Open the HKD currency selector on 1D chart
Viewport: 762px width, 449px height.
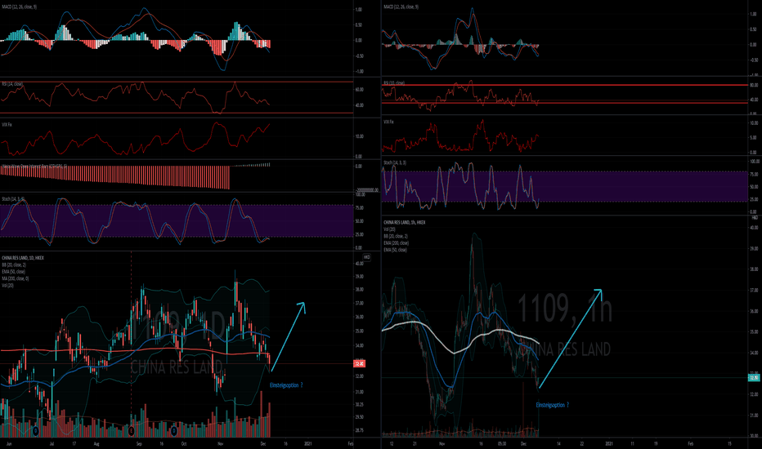click(366, 257)
